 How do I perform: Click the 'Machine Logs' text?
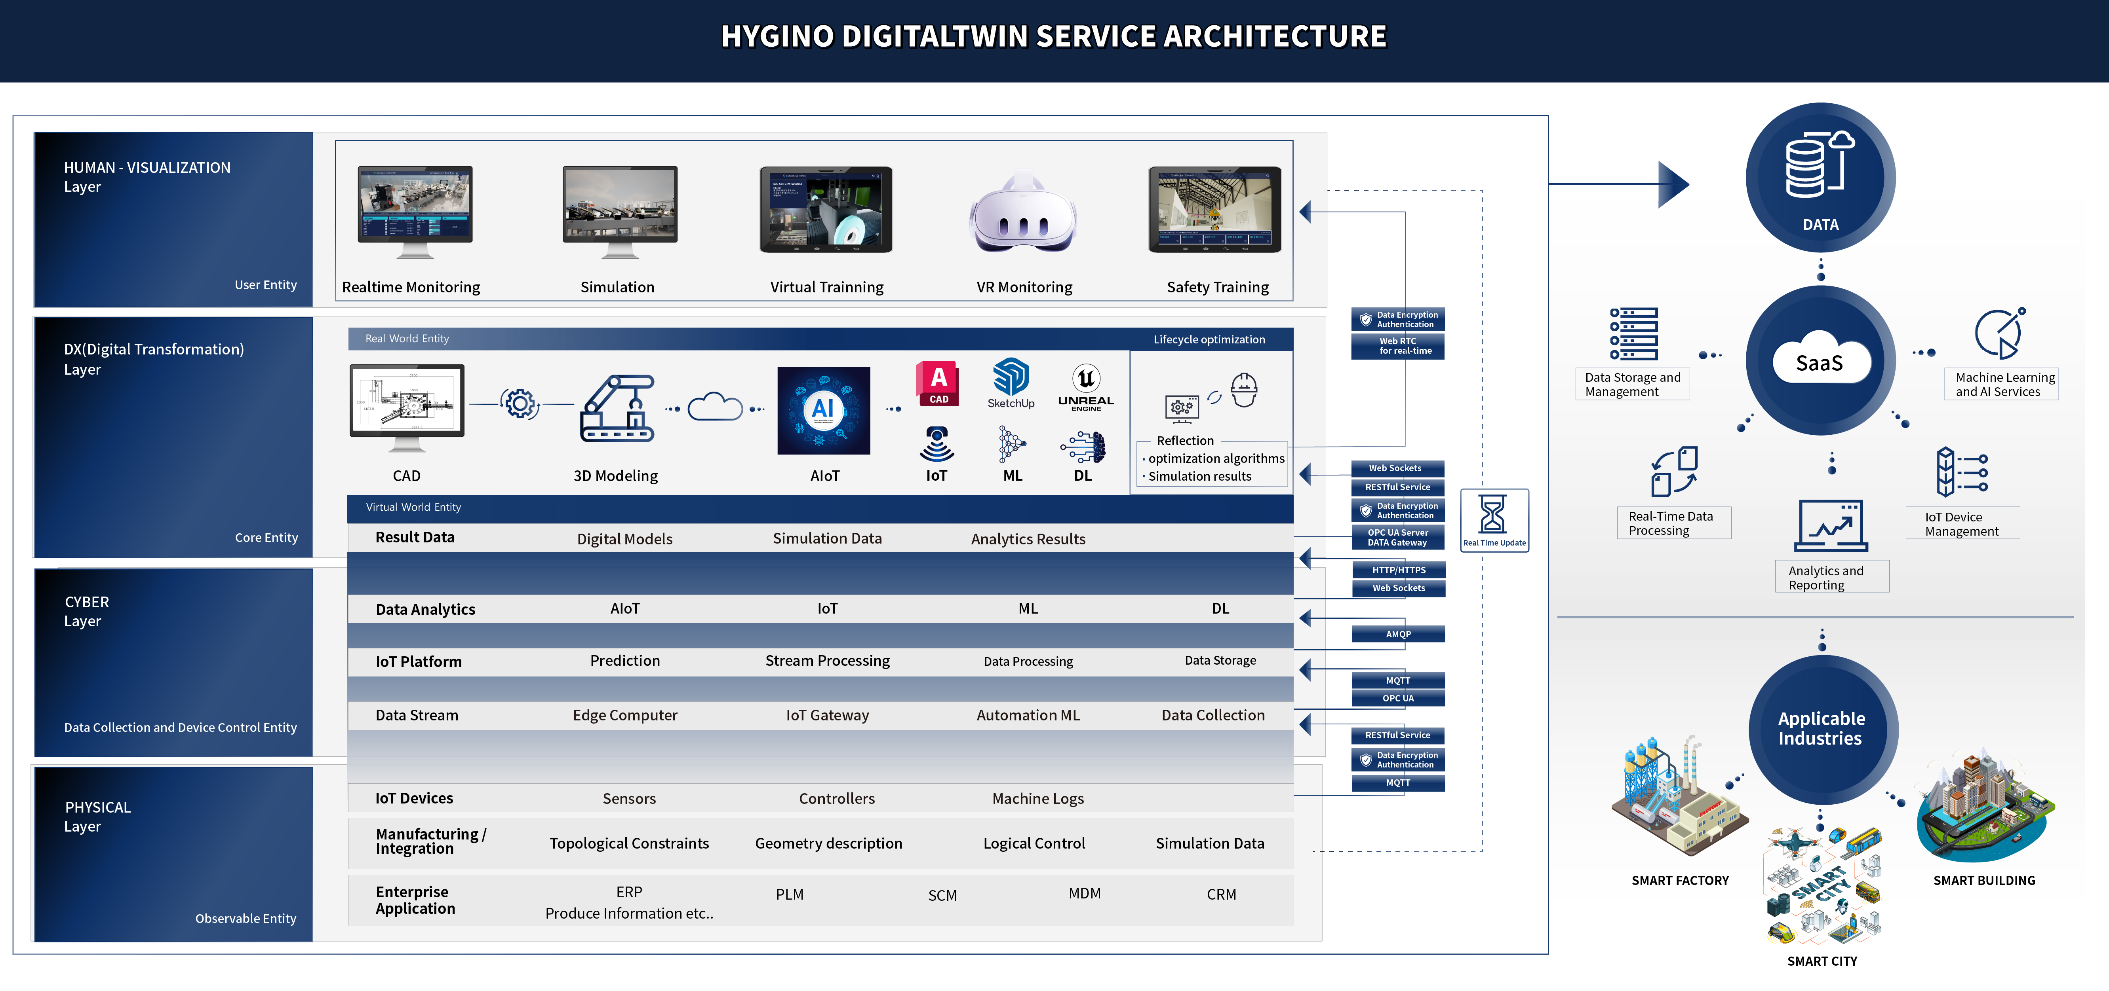[1037, 799]
